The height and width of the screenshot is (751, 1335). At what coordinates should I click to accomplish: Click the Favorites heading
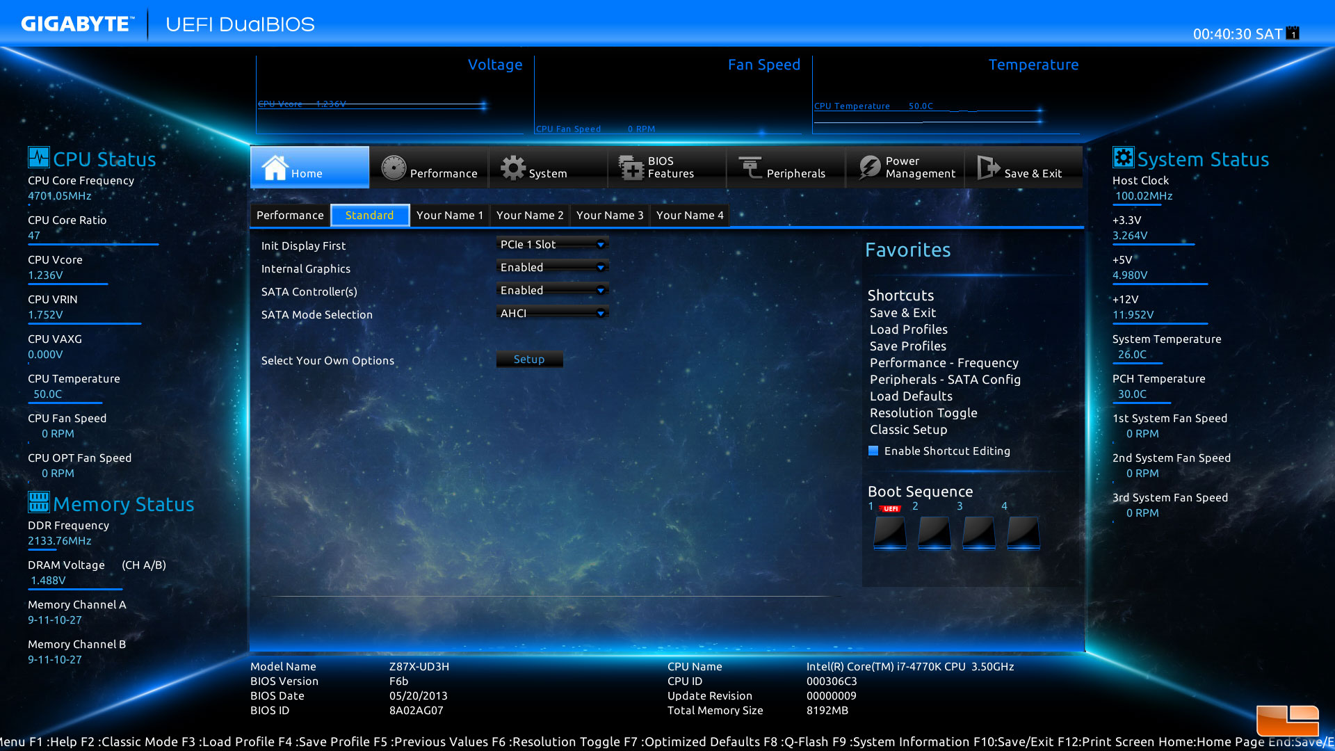(x=907, y=250)
